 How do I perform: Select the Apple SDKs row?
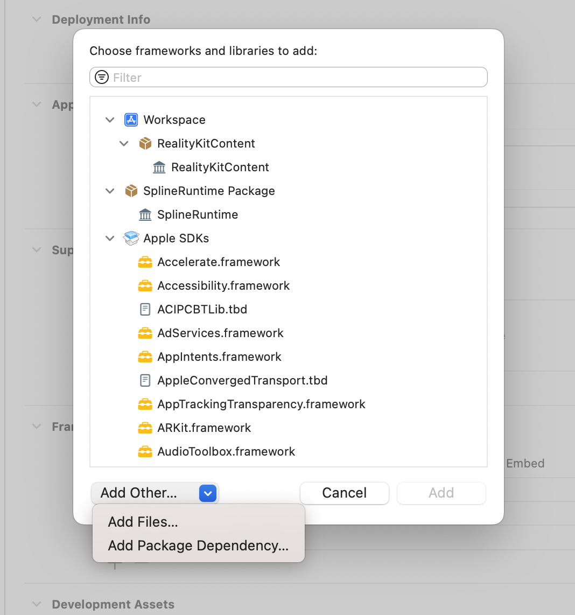288,238
